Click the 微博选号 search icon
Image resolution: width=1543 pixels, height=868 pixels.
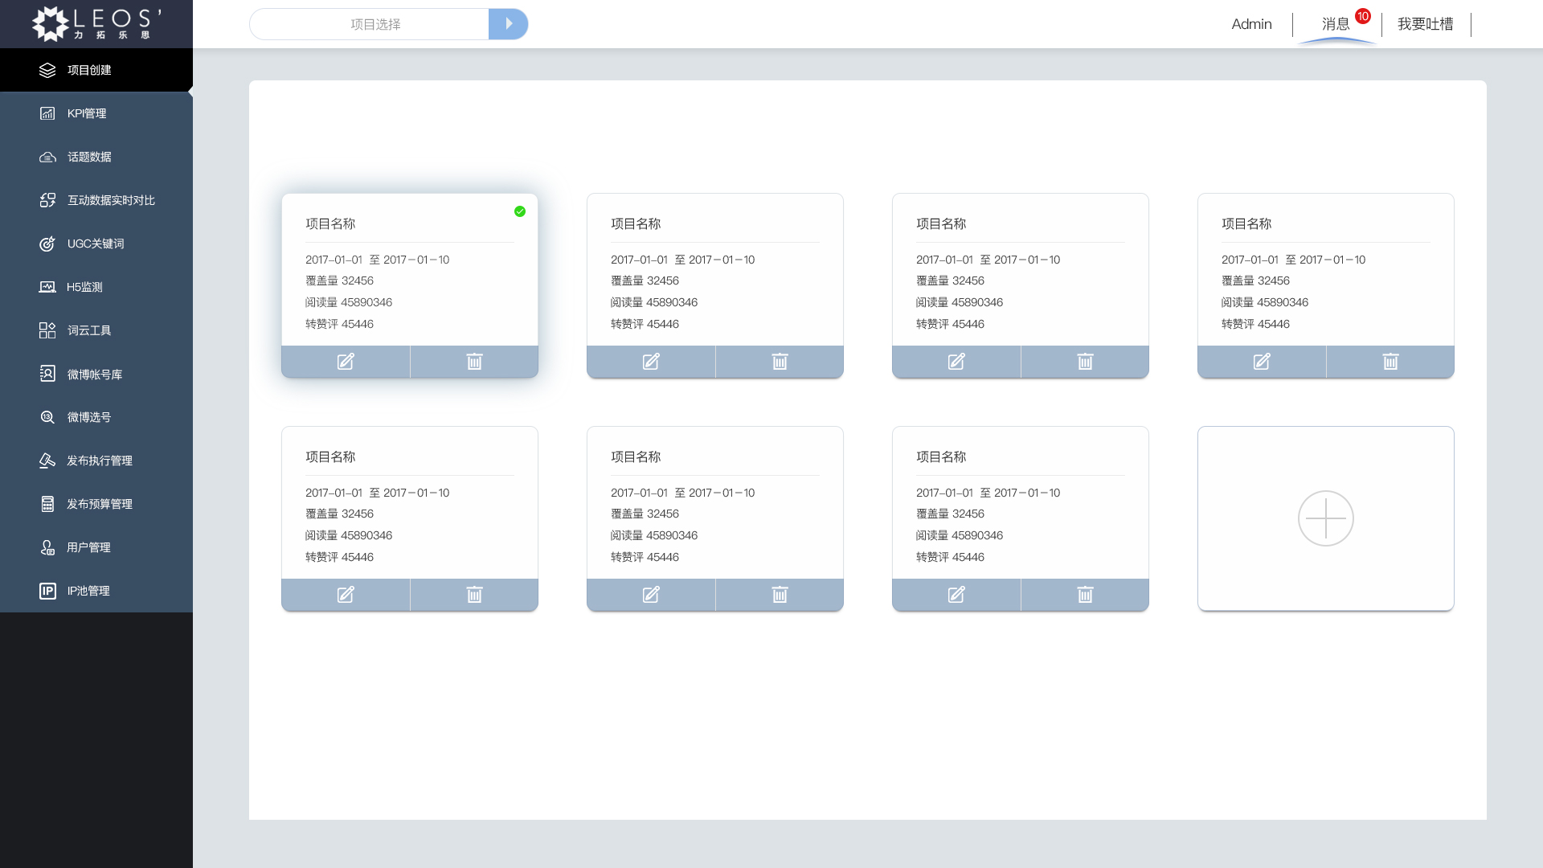(47, 417)
